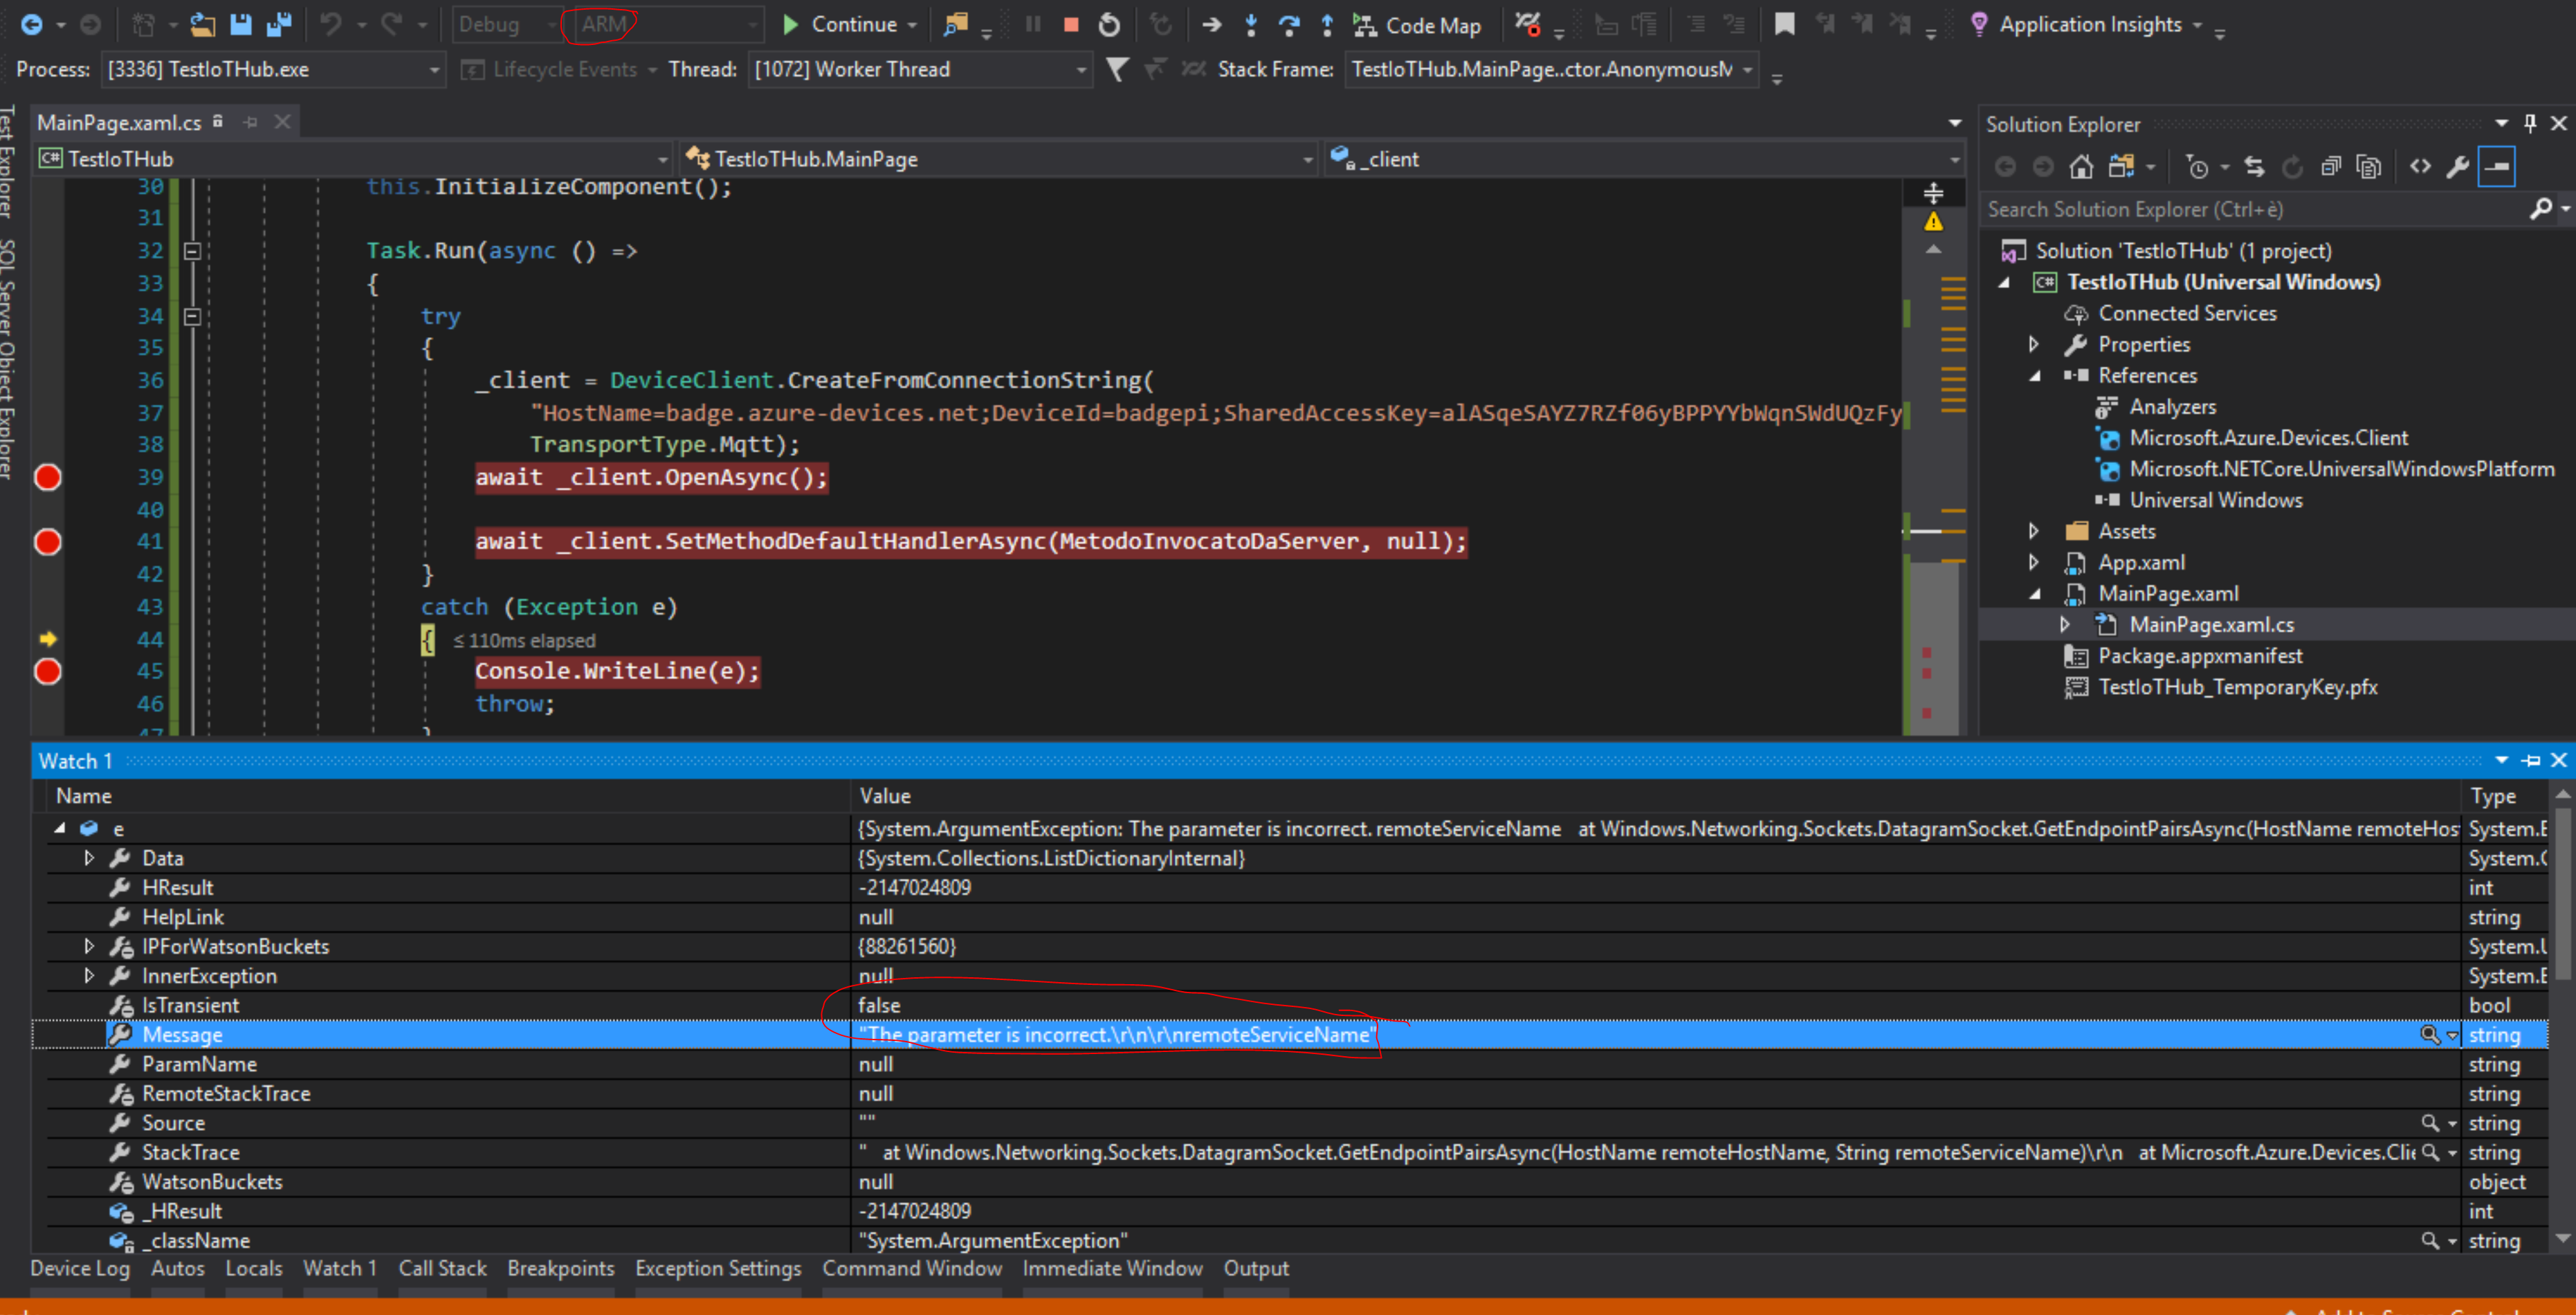Click the Home icon in Solution Explorer

(2081, 167)
